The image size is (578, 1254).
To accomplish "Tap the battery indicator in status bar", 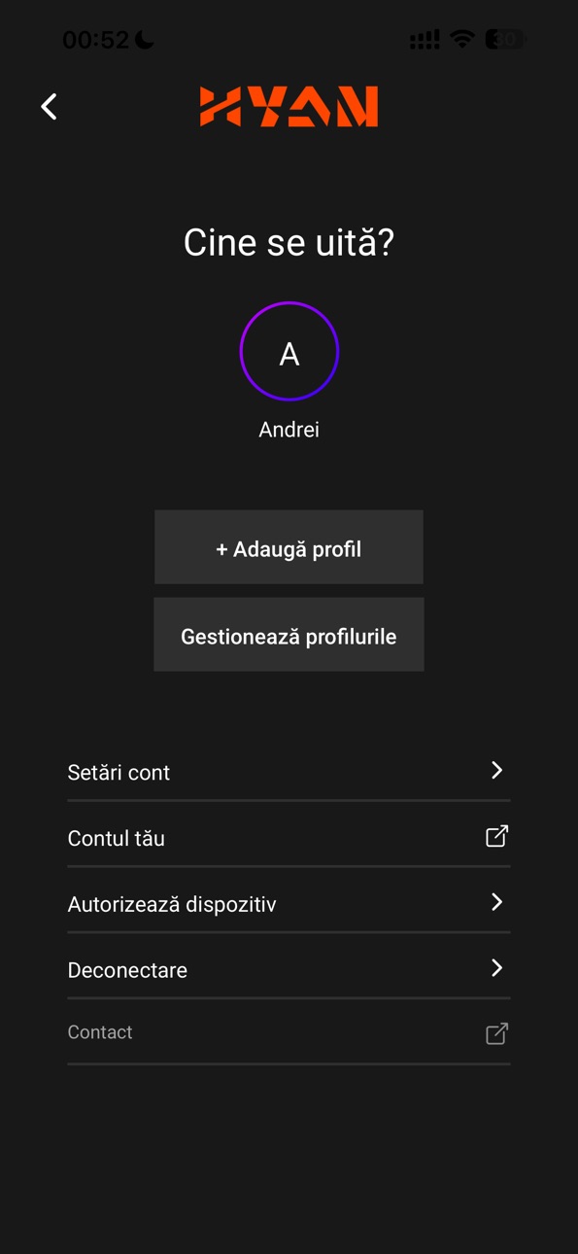I will pos(505,39).
